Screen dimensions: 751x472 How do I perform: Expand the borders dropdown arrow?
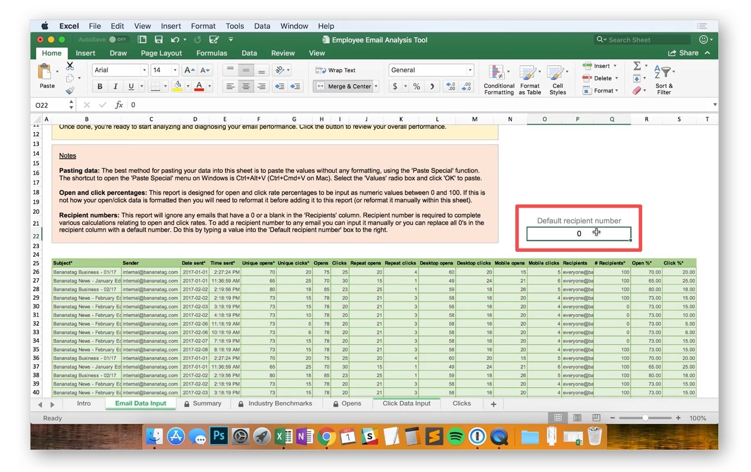165,86
